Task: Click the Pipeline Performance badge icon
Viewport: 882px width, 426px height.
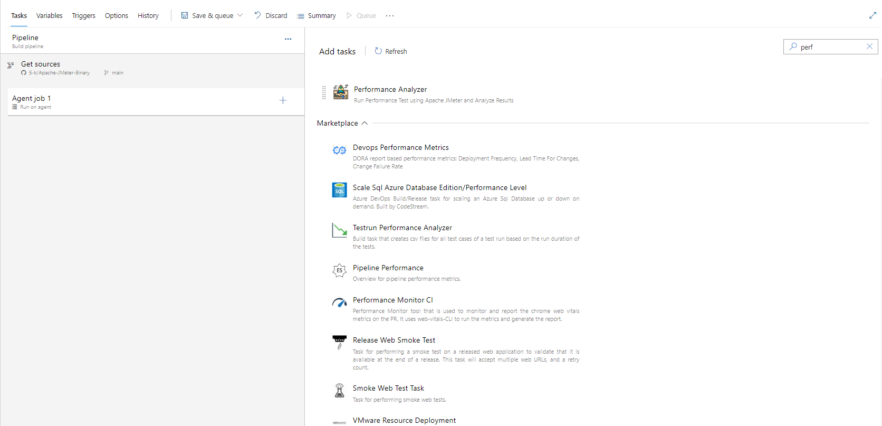Action: [339, 270]
